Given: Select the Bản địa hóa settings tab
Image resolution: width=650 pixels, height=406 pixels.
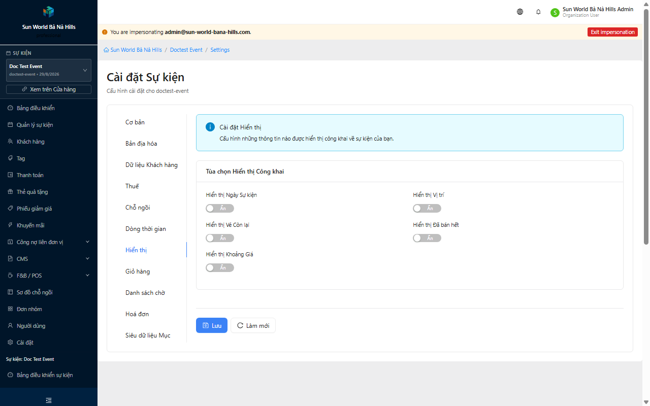Looking at the screenshot, I should coord(141,144).
